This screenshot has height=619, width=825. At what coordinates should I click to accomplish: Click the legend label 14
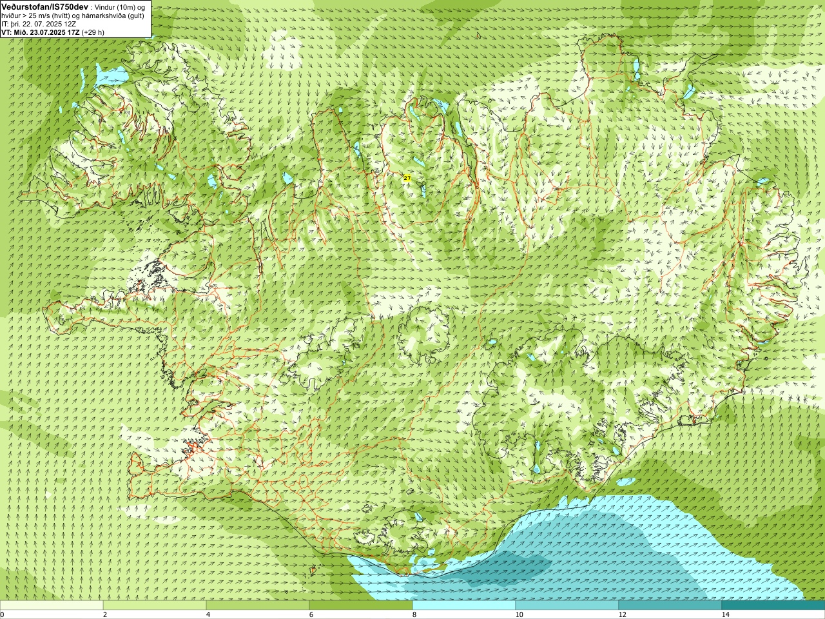(x=726, y=614)
